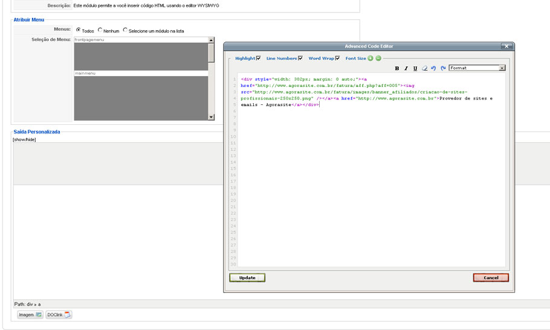
Task: Select the Nenhum menus radio button
Action: pos(100,30)
